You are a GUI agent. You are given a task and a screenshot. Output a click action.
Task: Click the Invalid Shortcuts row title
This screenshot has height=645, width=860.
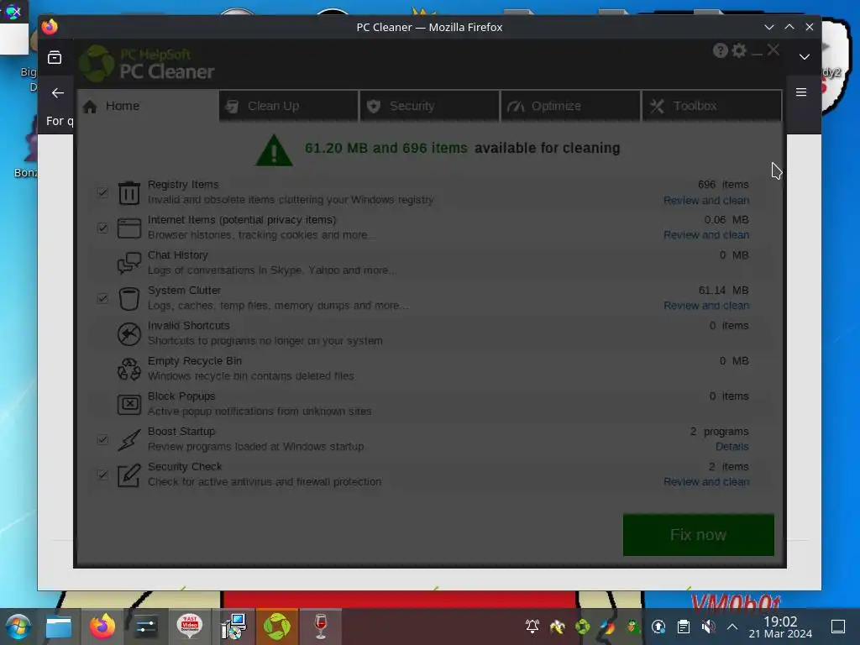coord(189,325)
